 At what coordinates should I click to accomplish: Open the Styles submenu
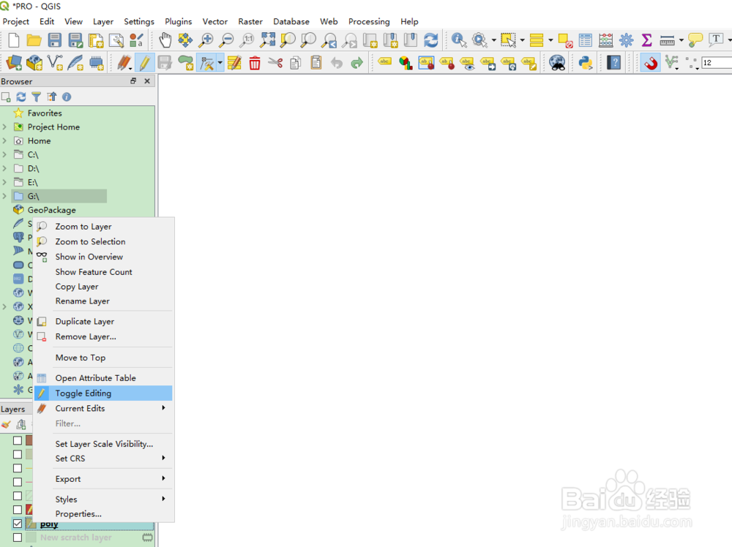pyautogui.click(x=103, y=499)
